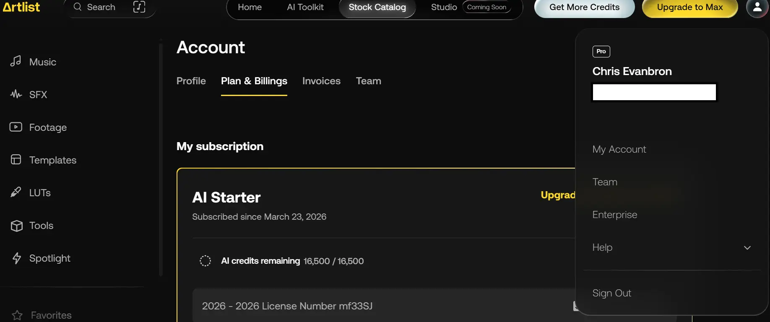
Task: Click the search magnifier icon
Action: [x=78, y=7]
